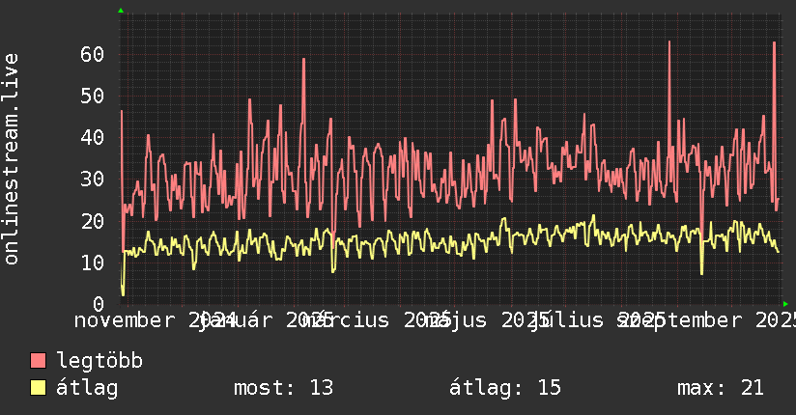This screenshot has width=796, height=415.
Task: Click the 'átlag: 15' statistic value
Action: pyautogui.click(x=505, y=388)
